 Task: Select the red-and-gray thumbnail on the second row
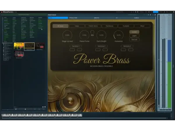[x=19, y=54]
